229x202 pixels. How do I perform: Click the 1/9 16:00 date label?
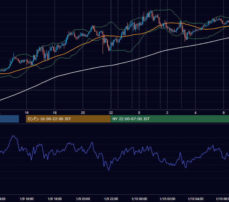point(27,199)
